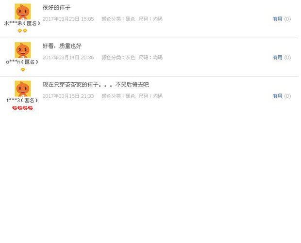Click the username 木***希(匿名)
The width and height of the screenshot is (301, 243).
pos(22,23)
